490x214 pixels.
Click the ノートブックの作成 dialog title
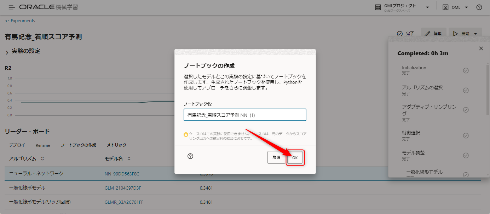click(209, 66)
